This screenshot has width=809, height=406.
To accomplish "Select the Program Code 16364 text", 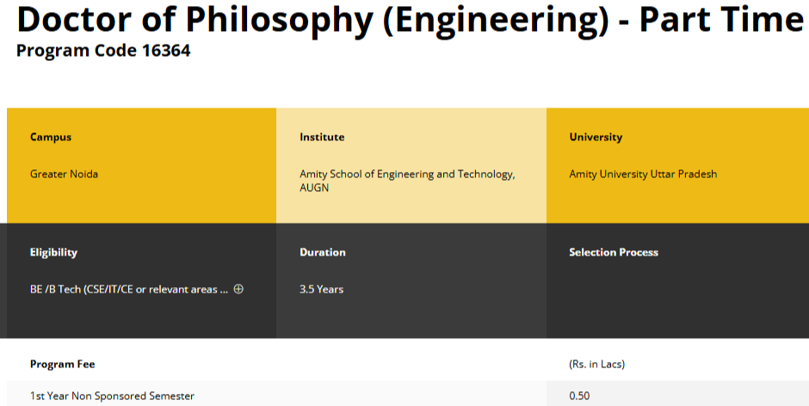I will click(103, 51).
